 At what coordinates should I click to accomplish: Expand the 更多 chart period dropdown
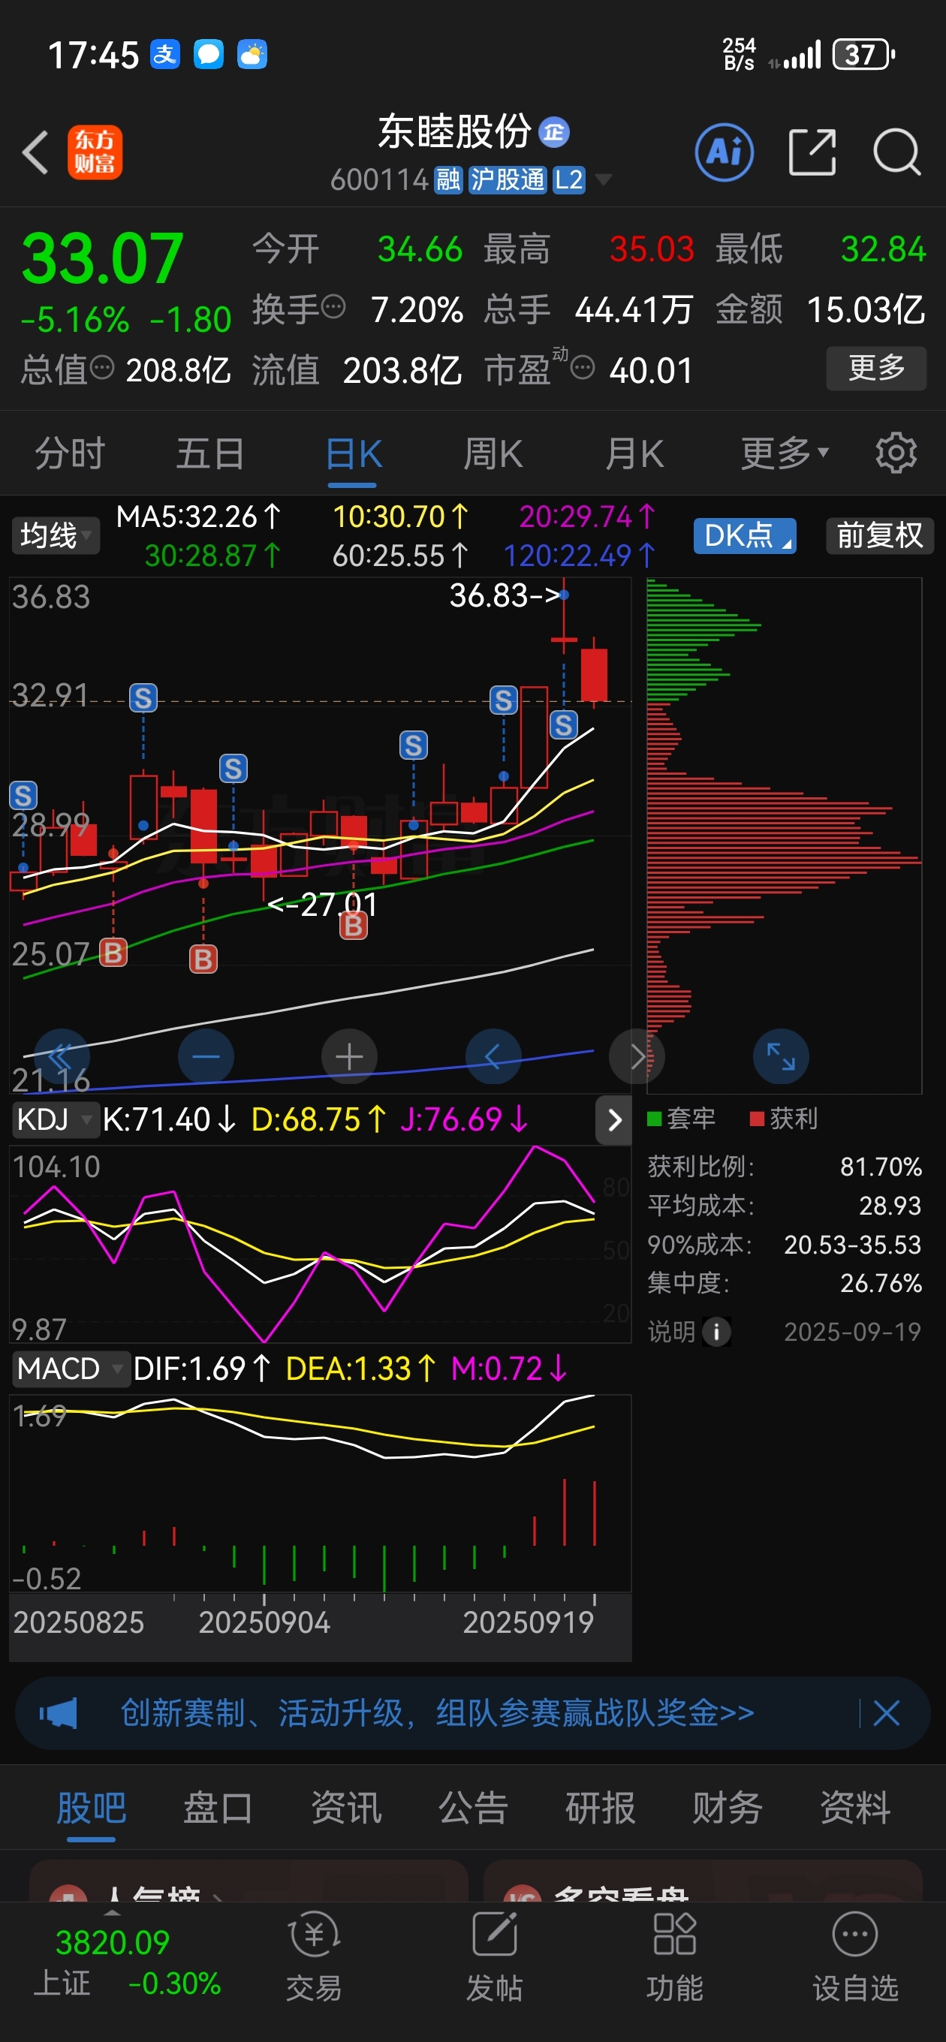785,453
